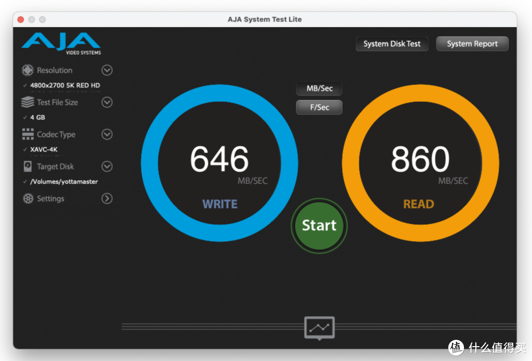Click the Codec Type label
532x361 pixels.
pyautogui.click(x=56, y=134)
